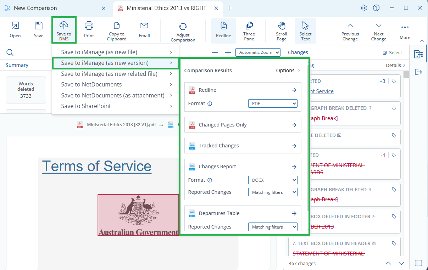Click the Terms of Service inserted heading

pyautogui.click(x=97, y=166)
